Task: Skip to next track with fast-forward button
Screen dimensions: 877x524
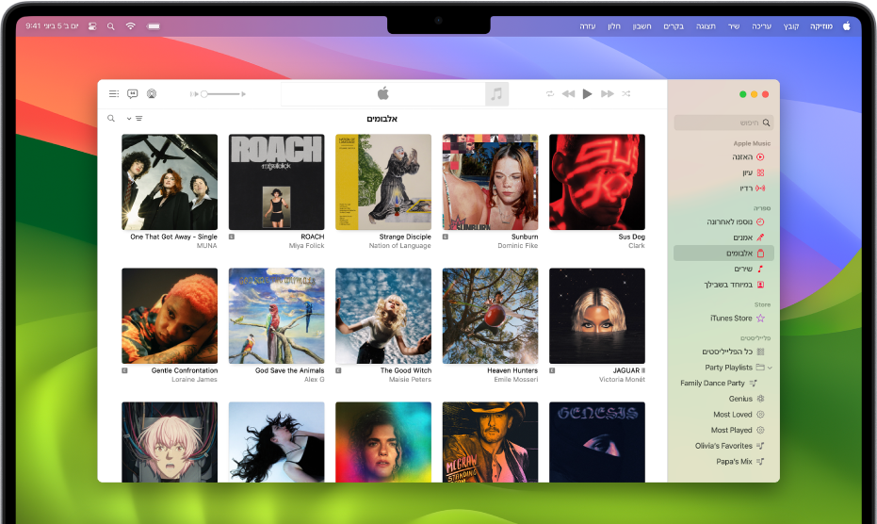Action: (608, 94)
